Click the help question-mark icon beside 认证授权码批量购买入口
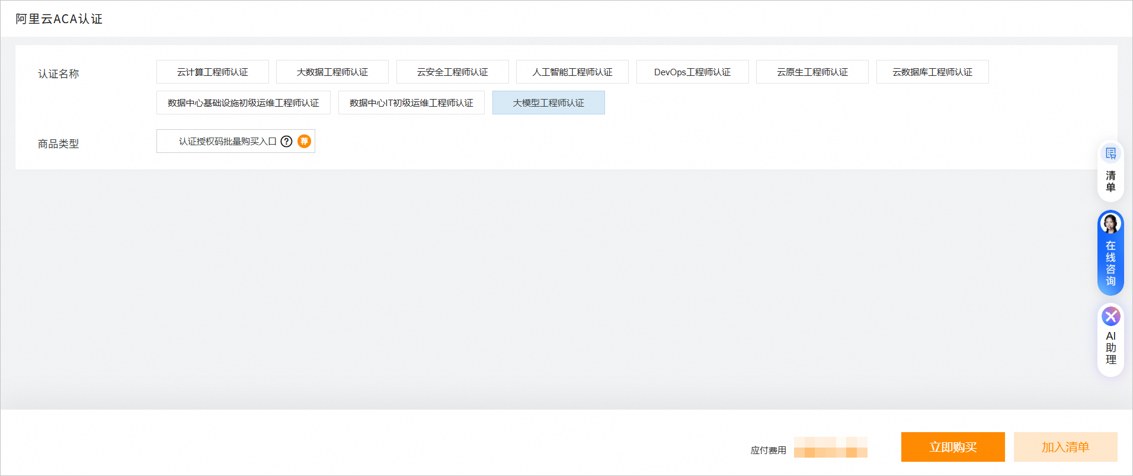 pos(286,141)
